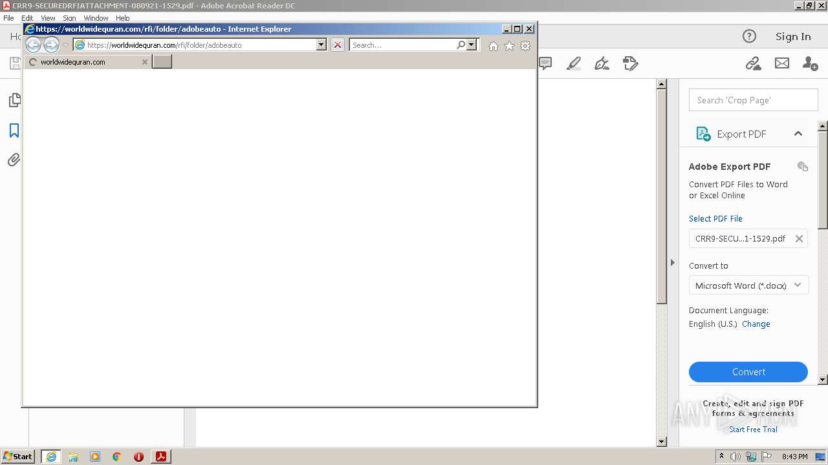
Task: Change the document language
Action: 756,324
